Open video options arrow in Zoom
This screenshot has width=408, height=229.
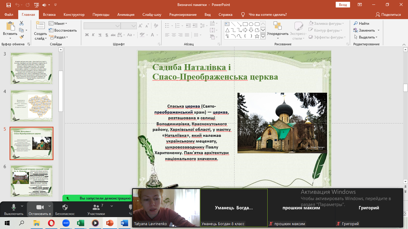pyautogui.click(x=50, y=206)
